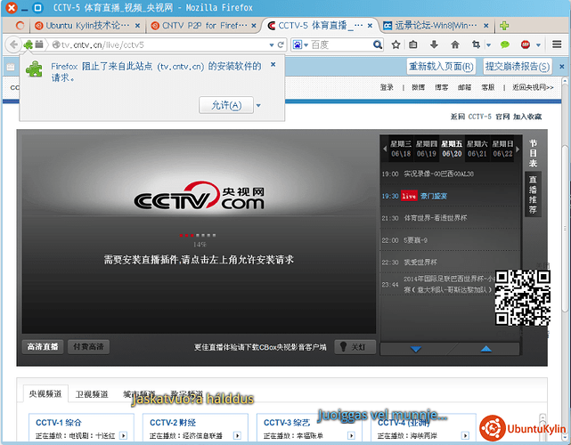The image size is (571, 445).
Task: Click play icon in CCTV-4 card
Action: (x=465, y=435)
